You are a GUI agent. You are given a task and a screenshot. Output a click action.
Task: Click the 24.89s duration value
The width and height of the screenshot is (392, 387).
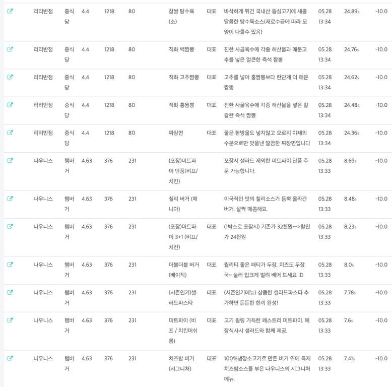351,11
